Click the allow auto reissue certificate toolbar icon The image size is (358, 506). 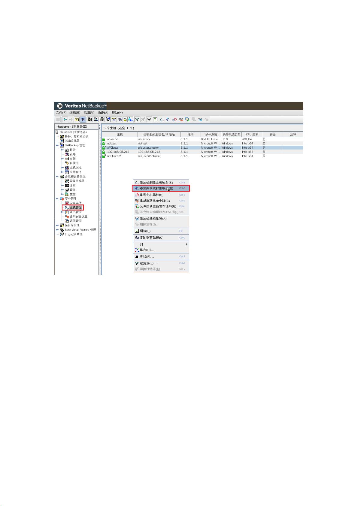(187, 119)
